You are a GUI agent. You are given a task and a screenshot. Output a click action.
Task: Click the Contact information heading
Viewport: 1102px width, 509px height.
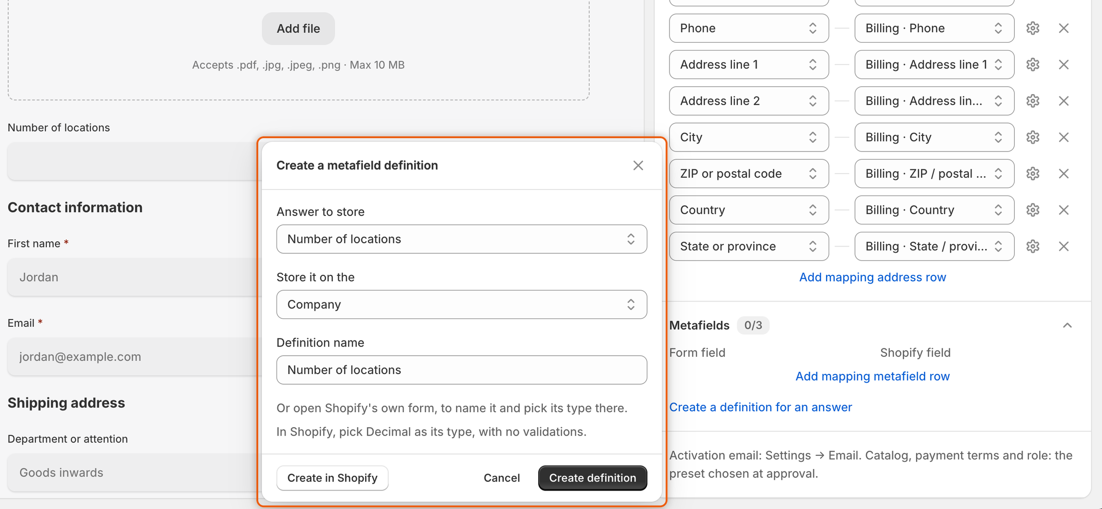(x=75, y=207)
